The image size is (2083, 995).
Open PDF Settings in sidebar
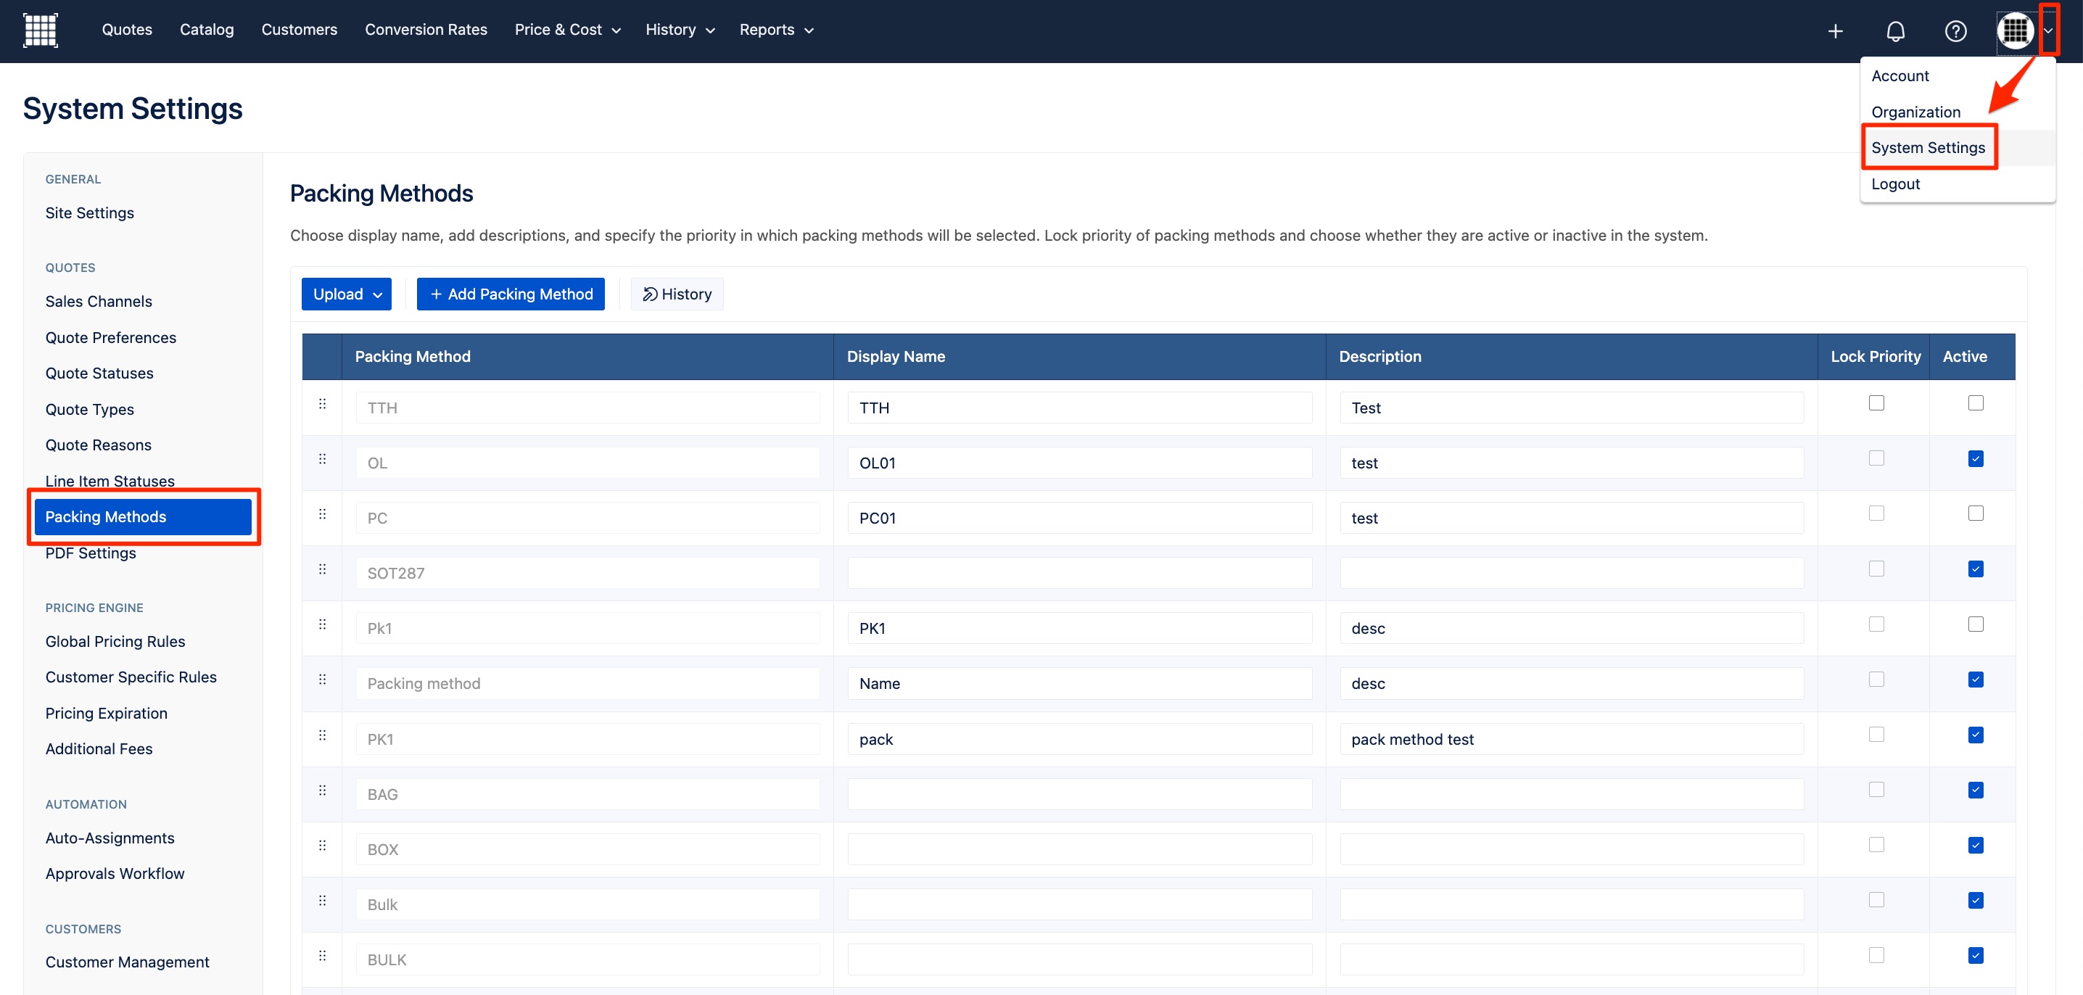click(x=91, y=553)
